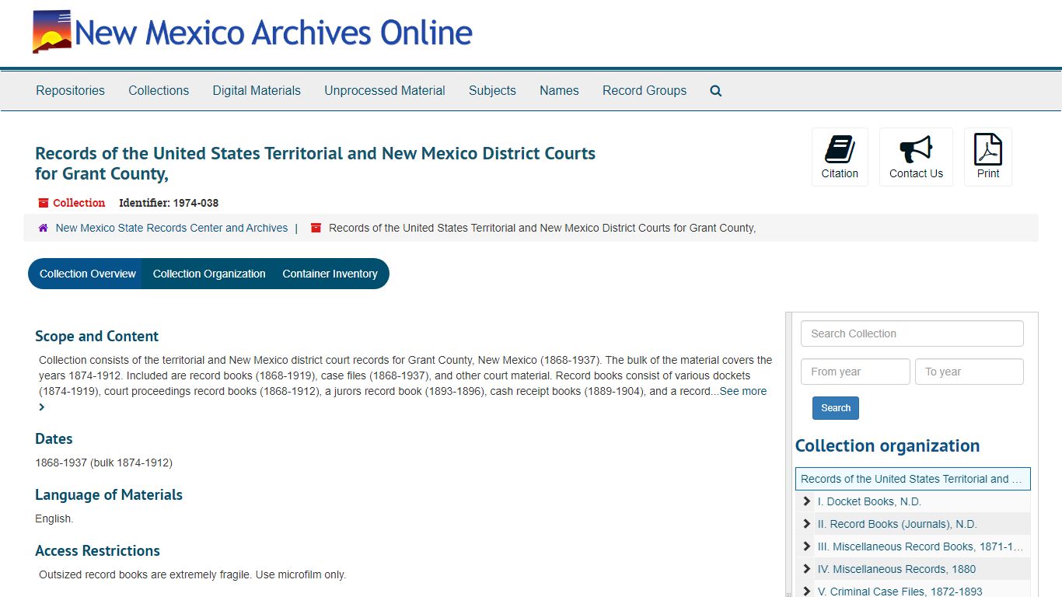Click the home icon in the breadcrumb
The width and height of the screenshot is (1062, 597).
coord(44,228)
